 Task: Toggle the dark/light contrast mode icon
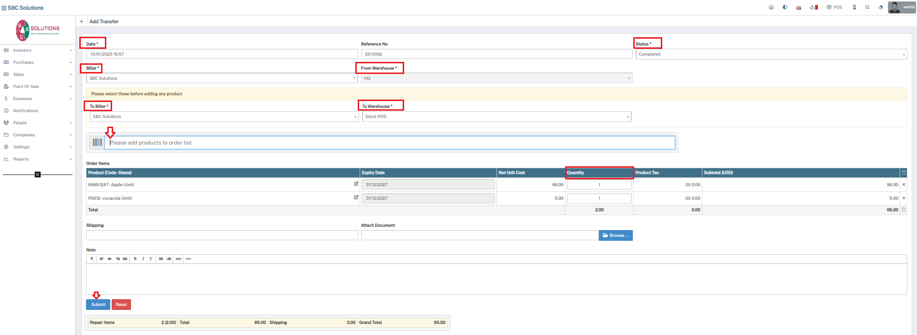pos(785,7)
